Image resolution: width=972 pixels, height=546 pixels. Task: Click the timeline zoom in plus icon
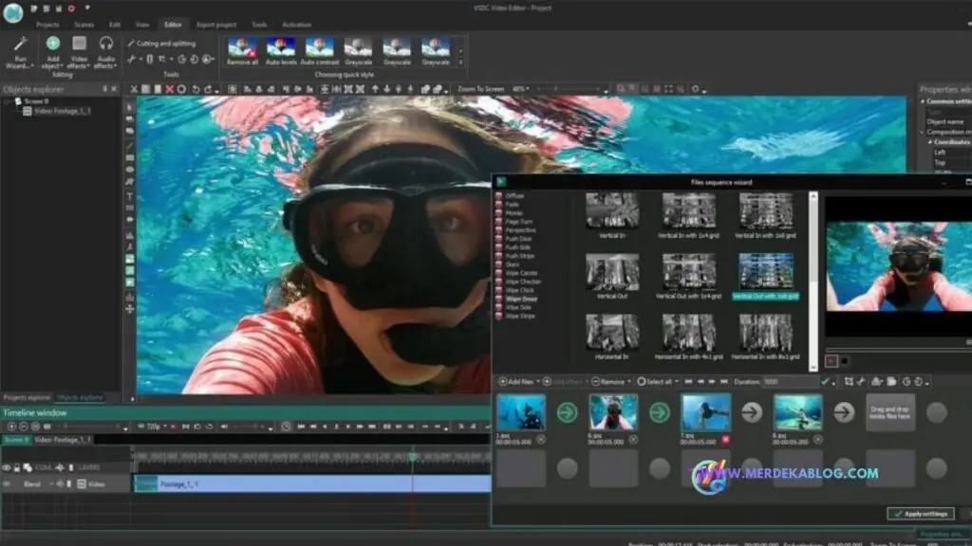click(11, 427)
